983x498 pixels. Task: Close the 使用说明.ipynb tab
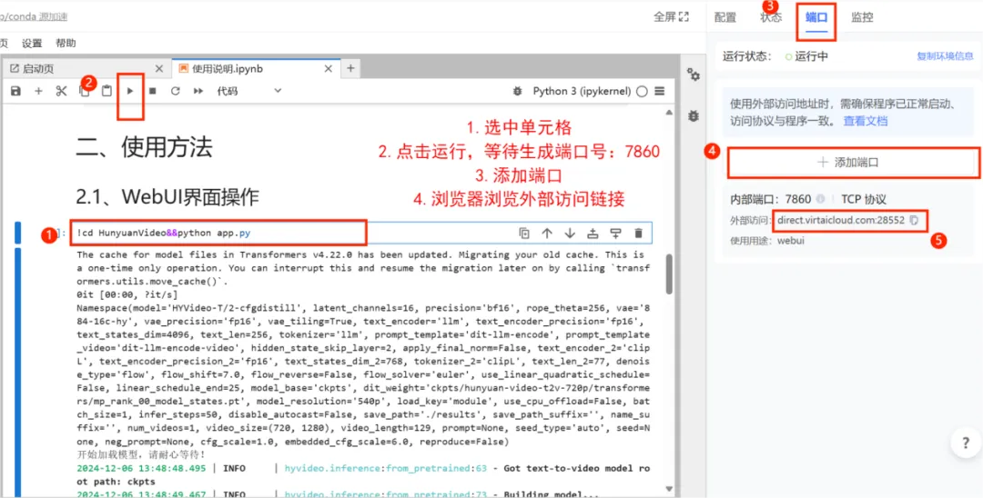click(329, 69)
